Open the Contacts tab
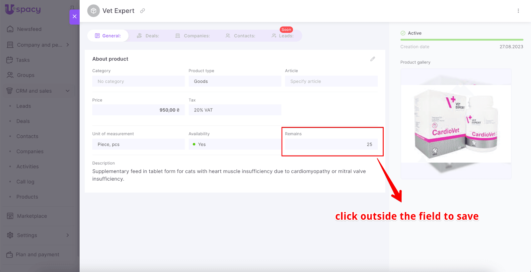The image size is (531, 272). click(240, 36)
